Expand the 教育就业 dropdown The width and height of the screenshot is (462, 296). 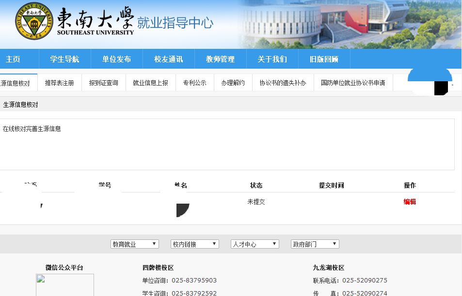pos(134,244)
